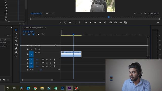Viewport: 162px width, 91px height.
Task: Click the program monitor timecode 00;00;03;52
Action: coord(36,14)
